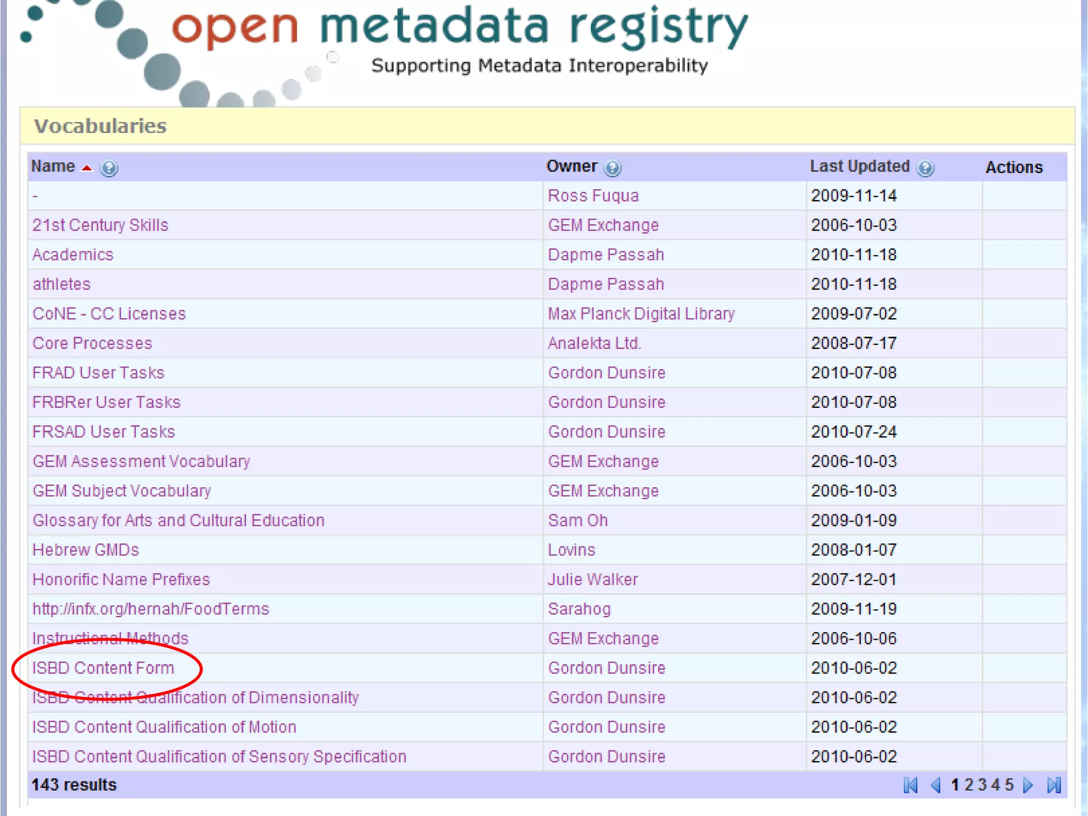Screen dimensions: 1088x816
Task: Sort by the Last Updated column
Action: 859,166
